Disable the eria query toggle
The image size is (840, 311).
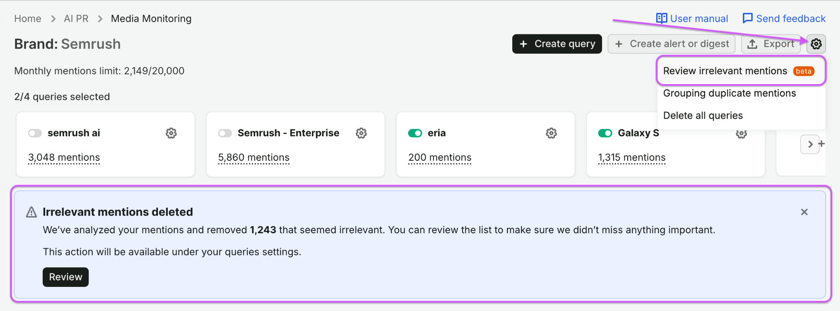(415, 133)
